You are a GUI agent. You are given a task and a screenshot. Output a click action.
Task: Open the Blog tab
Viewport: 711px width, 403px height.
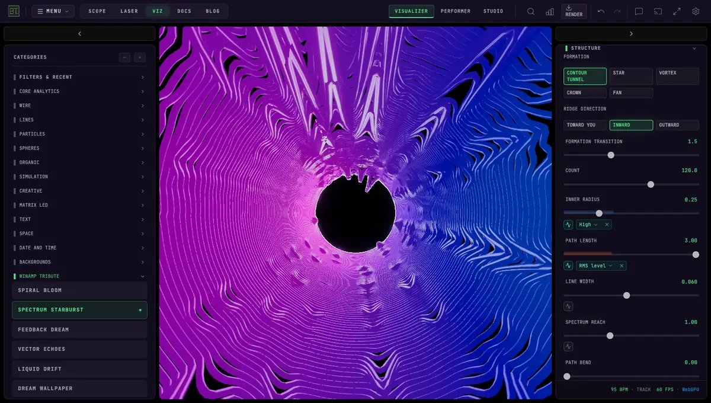point(213,11)
